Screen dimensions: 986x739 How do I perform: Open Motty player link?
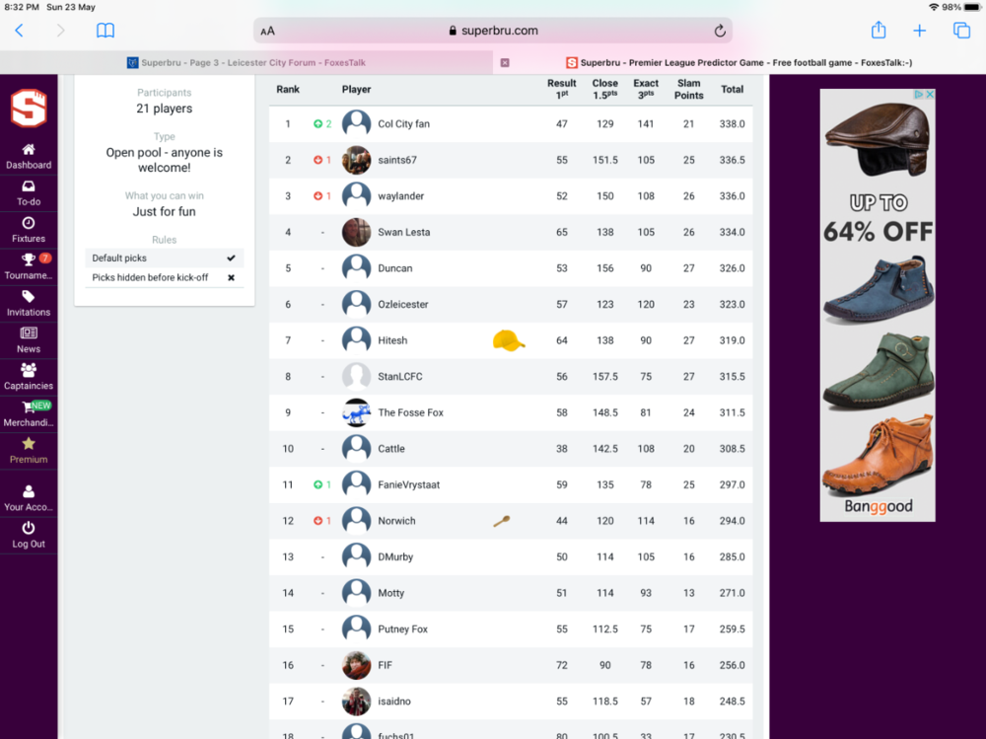pyautogui.click(x=390, y=593)
